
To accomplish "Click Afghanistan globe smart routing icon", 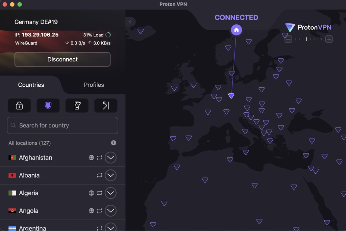I will pos(91,157).
